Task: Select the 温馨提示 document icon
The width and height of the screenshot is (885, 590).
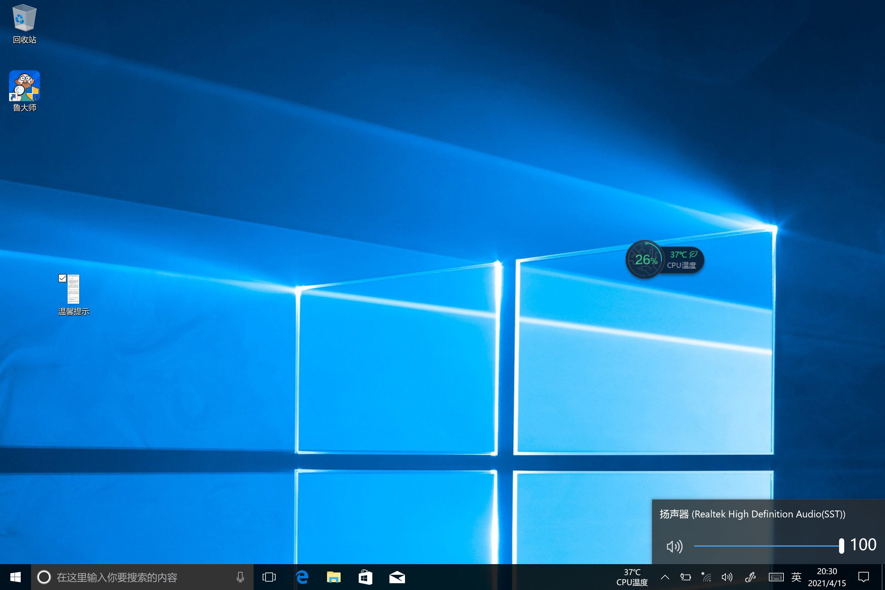Action: (73, 295)
